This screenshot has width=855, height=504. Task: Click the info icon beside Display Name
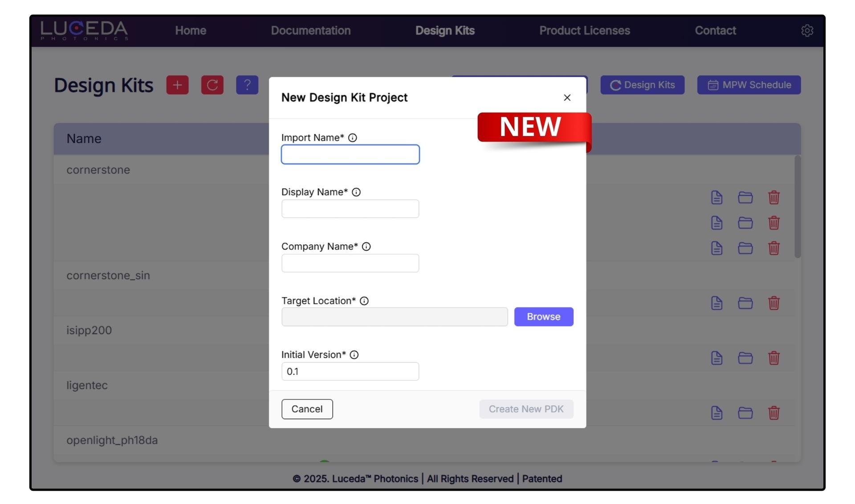[356, 192]
